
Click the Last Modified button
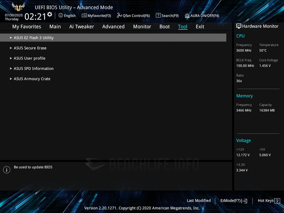point(199,201)
